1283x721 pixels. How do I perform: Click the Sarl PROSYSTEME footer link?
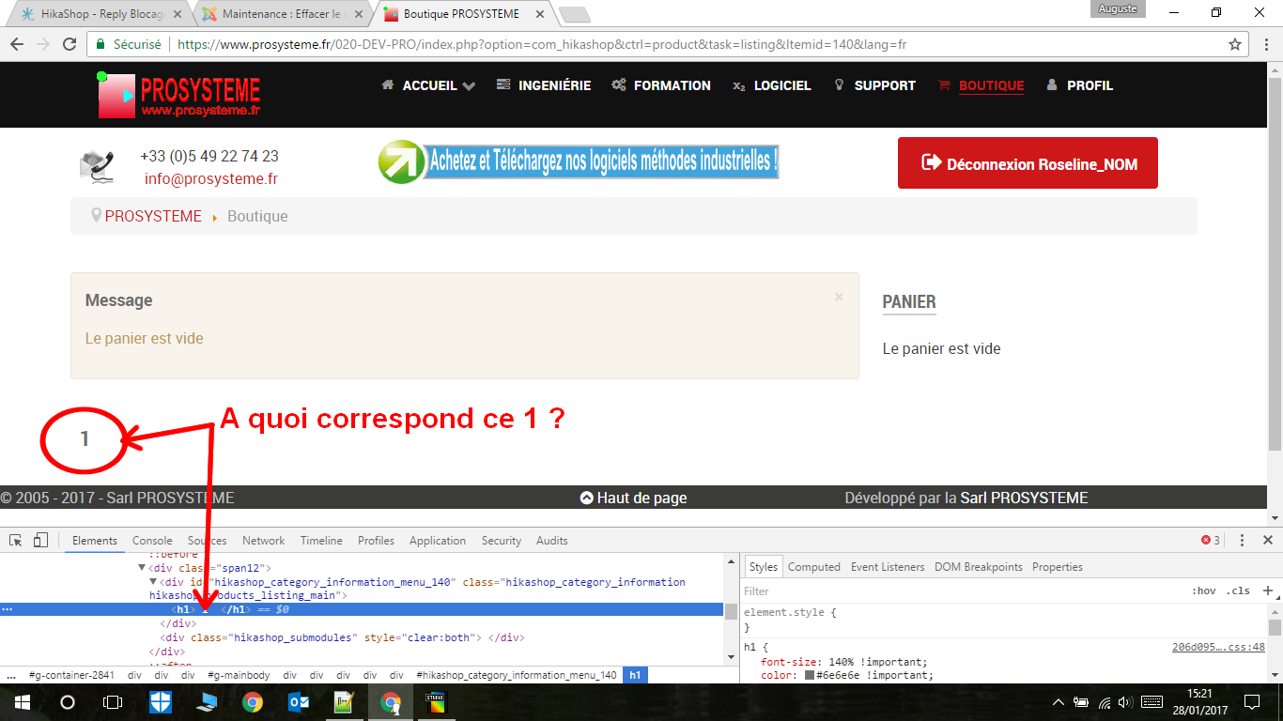(x=1024, y=498)
